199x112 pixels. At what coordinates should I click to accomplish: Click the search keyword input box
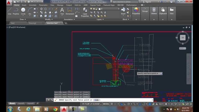click(x=125, y=2)
